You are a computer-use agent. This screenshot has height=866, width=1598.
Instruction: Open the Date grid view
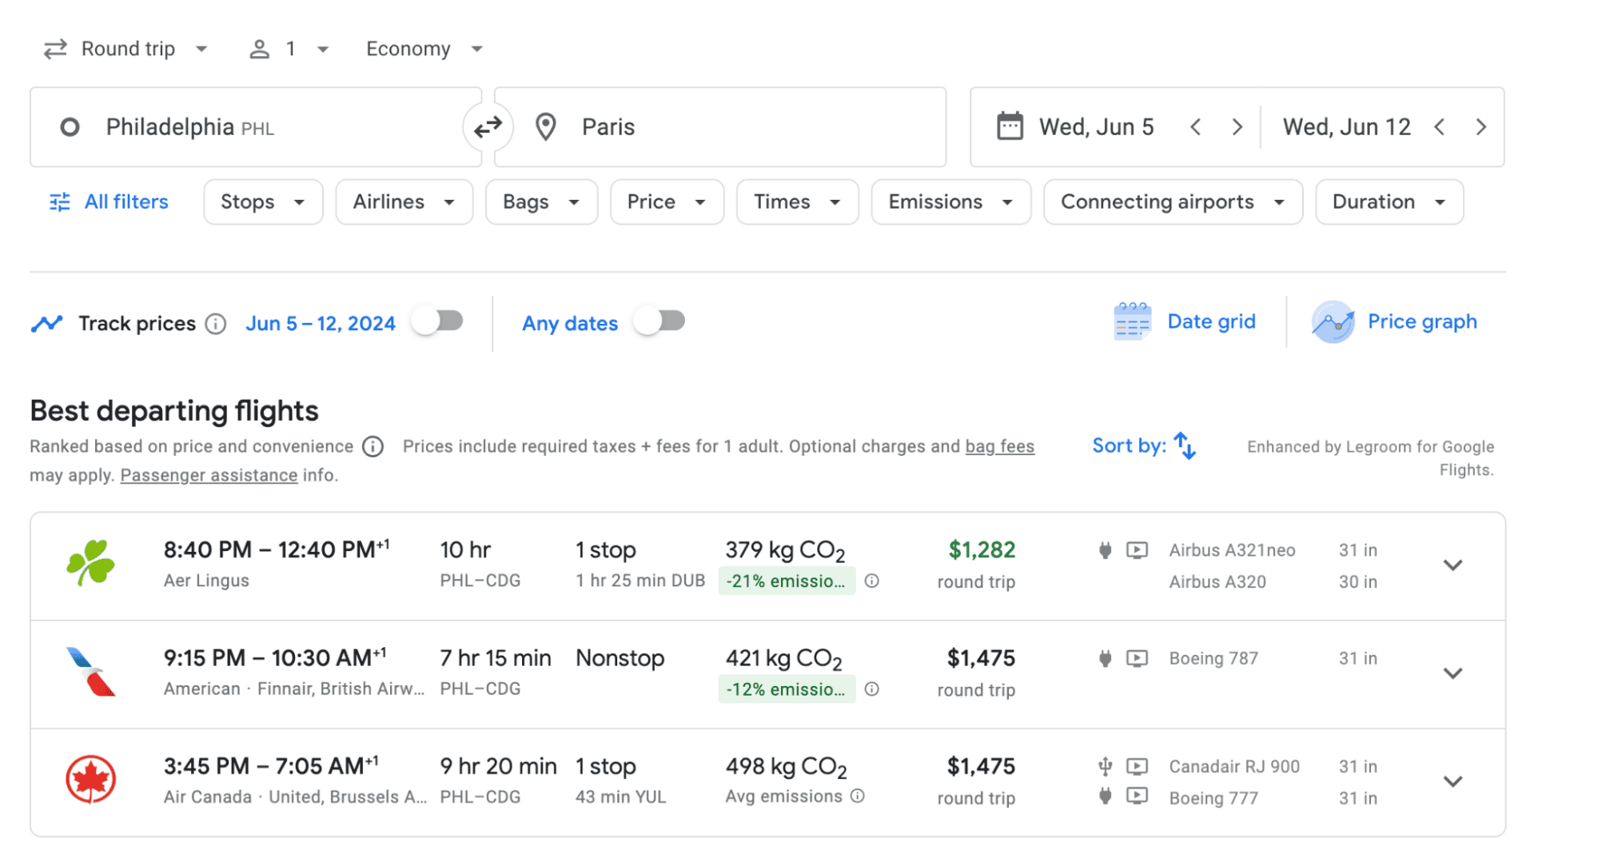tap(1182, 322)
